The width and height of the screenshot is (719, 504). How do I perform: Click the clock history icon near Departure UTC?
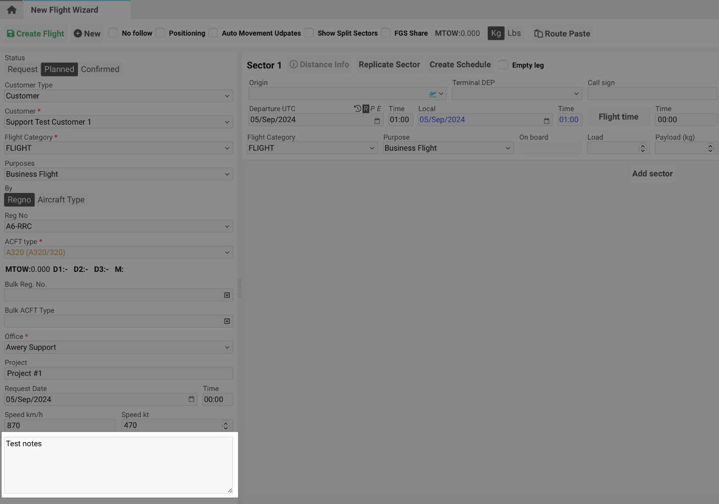tap(357, 108)
